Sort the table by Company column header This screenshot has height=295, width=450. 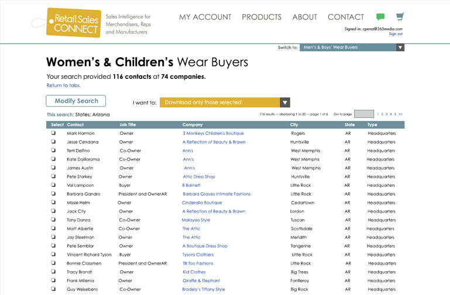tap(193, 124)
